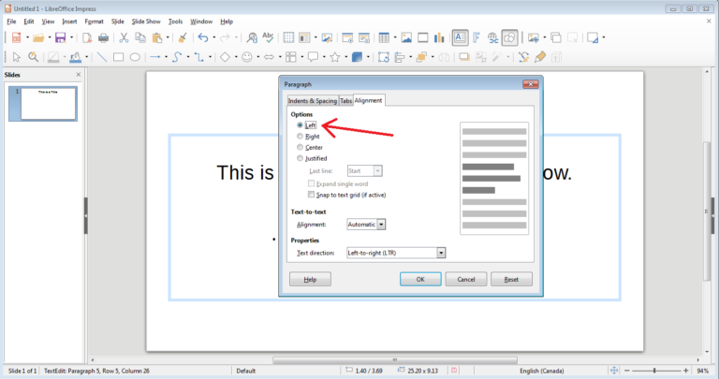Open the symbol shapes smiley dropdown arrow
Screen dimensions: 719x379
[x=258, y=57]
